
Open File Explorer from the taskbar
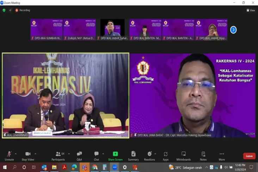[x=54, y=167]
